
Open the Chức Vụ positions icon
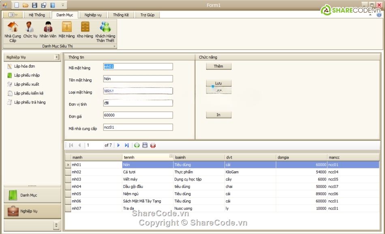[x=30, y=30]
